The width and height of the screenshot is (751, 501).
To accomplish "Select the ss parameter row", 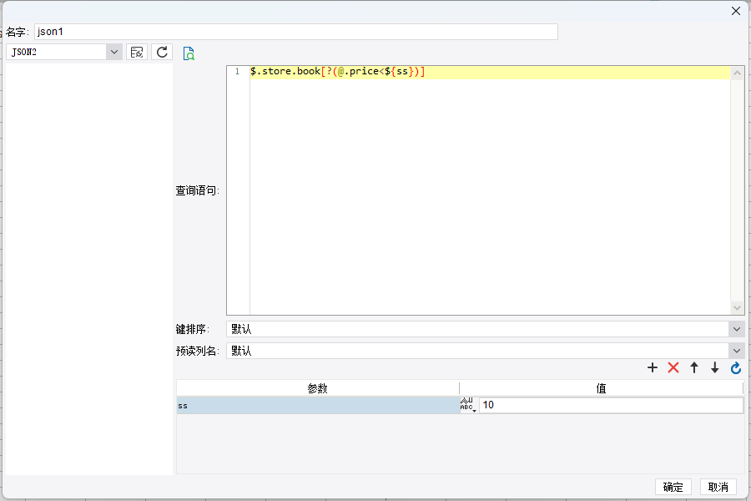I will pyautogui.click(x=318, y=406).
